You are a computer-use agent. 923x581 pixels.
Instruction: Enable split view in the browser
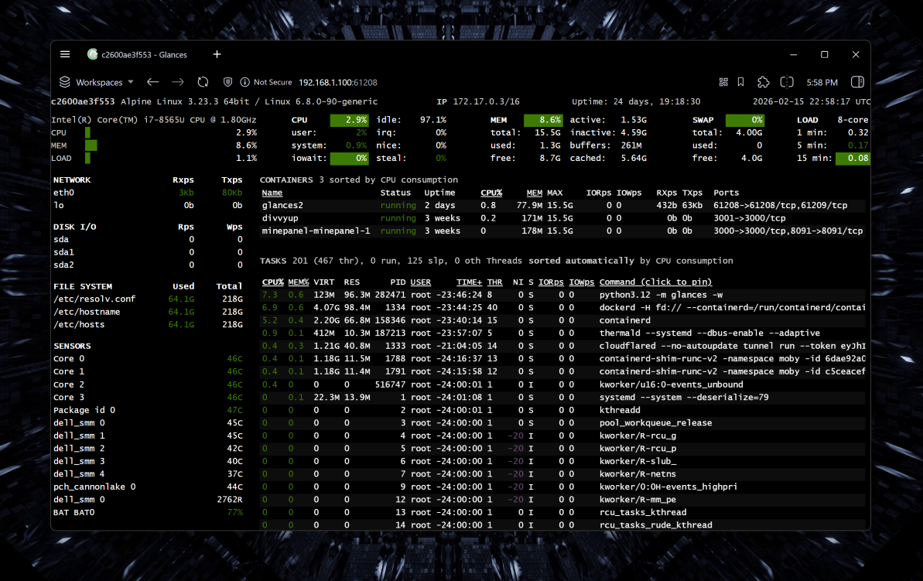[787, 81]
